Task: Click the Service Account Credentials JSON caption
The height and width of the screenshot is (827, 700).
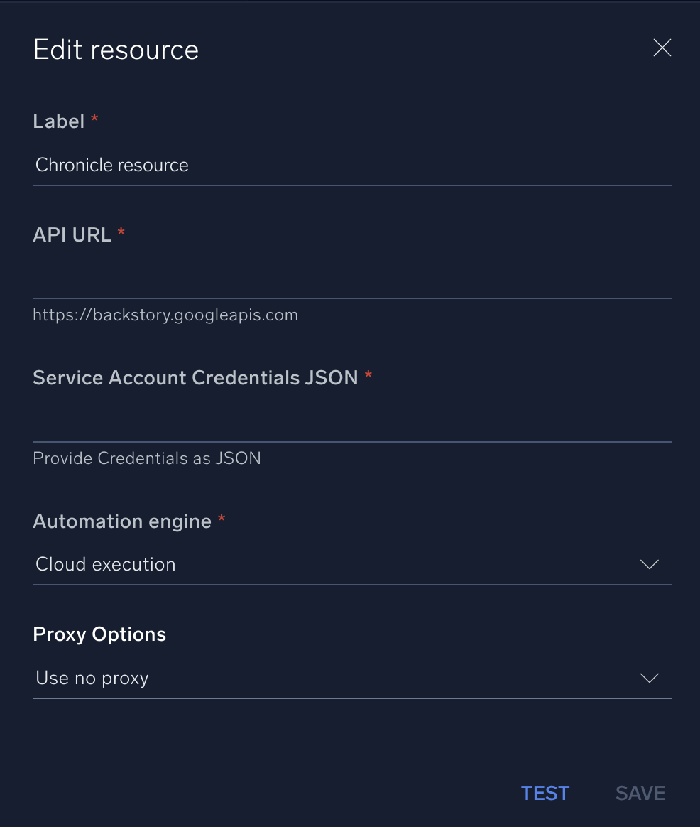Action: coord(195,378)
